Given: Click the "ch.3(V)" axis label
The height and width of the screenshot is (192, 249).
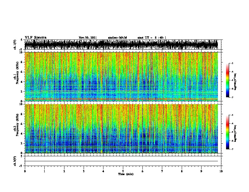Looking at the screenshot, I should [15, 161].
